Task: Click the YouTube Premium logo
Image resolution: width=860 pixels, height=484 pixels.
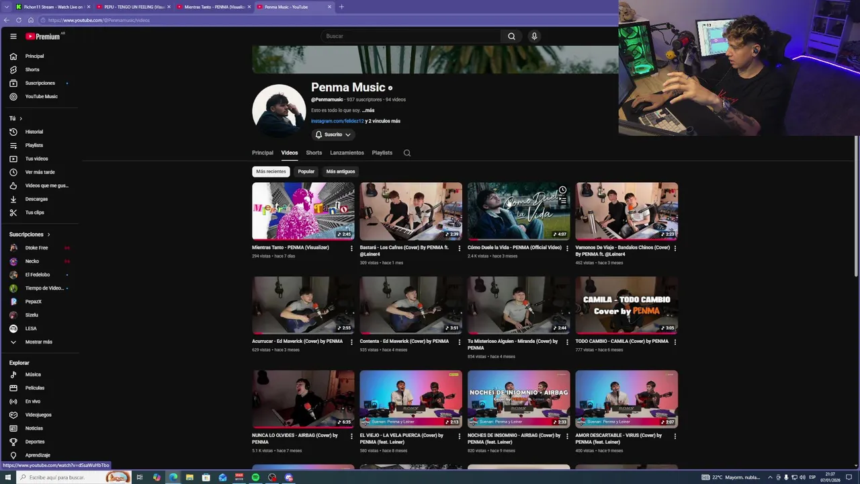Action: (x=44, y=36)
